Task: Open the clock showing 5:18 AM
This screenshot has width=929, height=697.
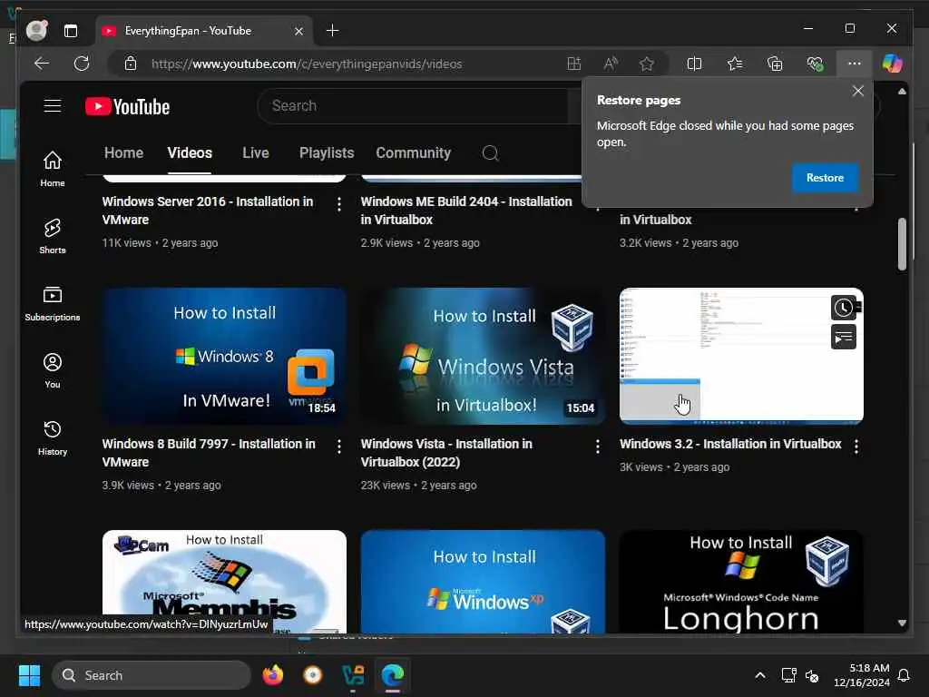Action: [x=862, y=675]
